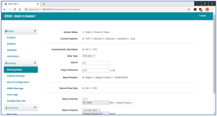This screenshot has height=117, width=217.
Task: Select Static system mode
Action: [x=83, y=32]
